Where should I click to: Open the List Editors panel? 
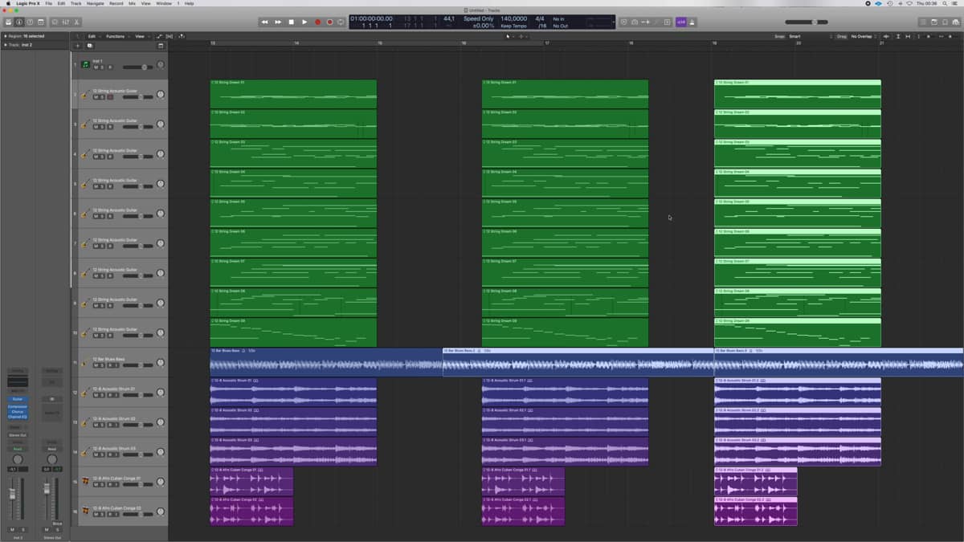[x=923, y=22]
